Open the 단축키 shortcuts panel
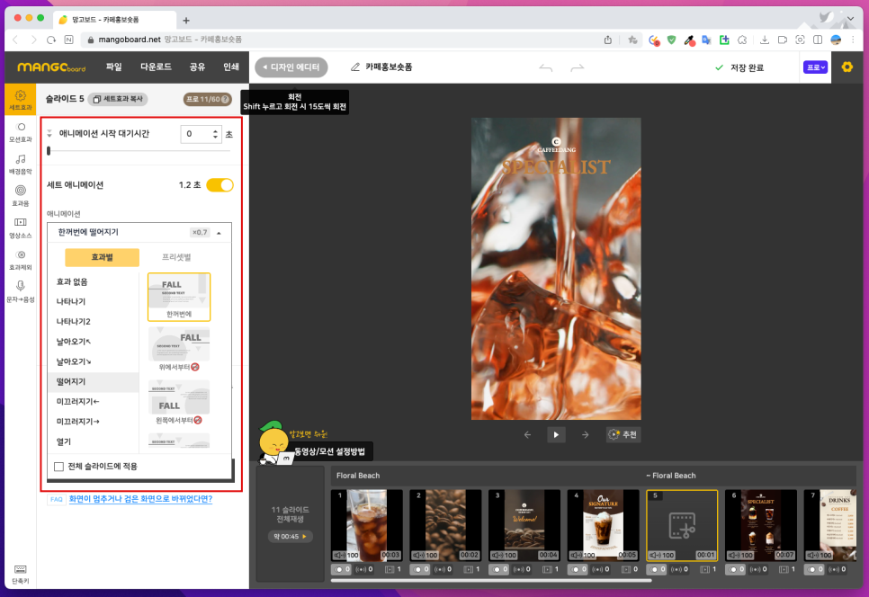Screen dimensions: 869x597 coord(21,575)
